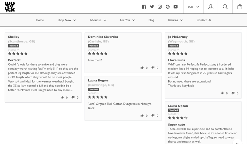The image size is (247, 144).
Task: Click the '(Weymouth, GB)' location text
Action: point(181,41)
